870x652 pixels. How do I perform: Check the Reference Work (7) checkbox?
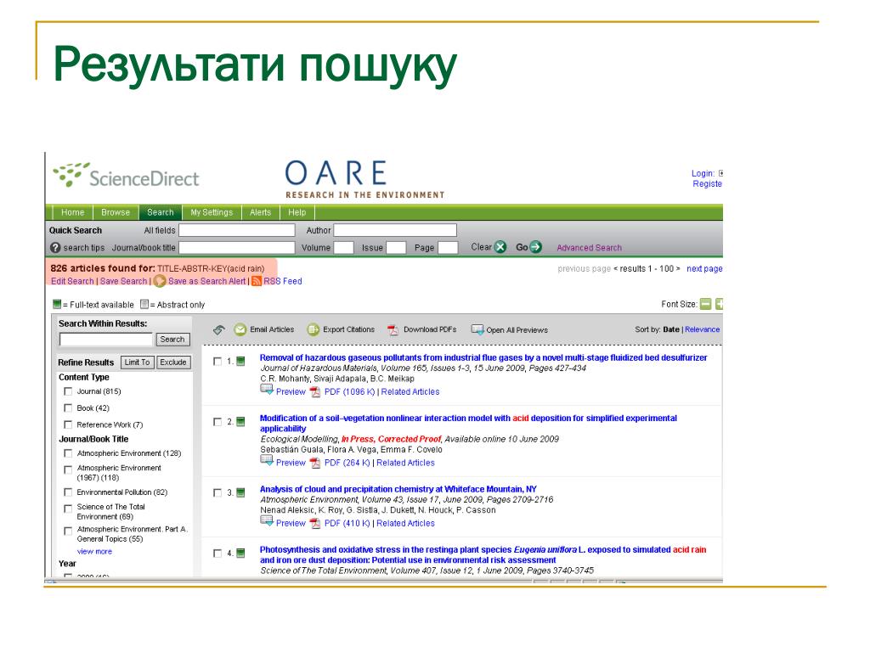pyautogui.click(x=68, y=424)
